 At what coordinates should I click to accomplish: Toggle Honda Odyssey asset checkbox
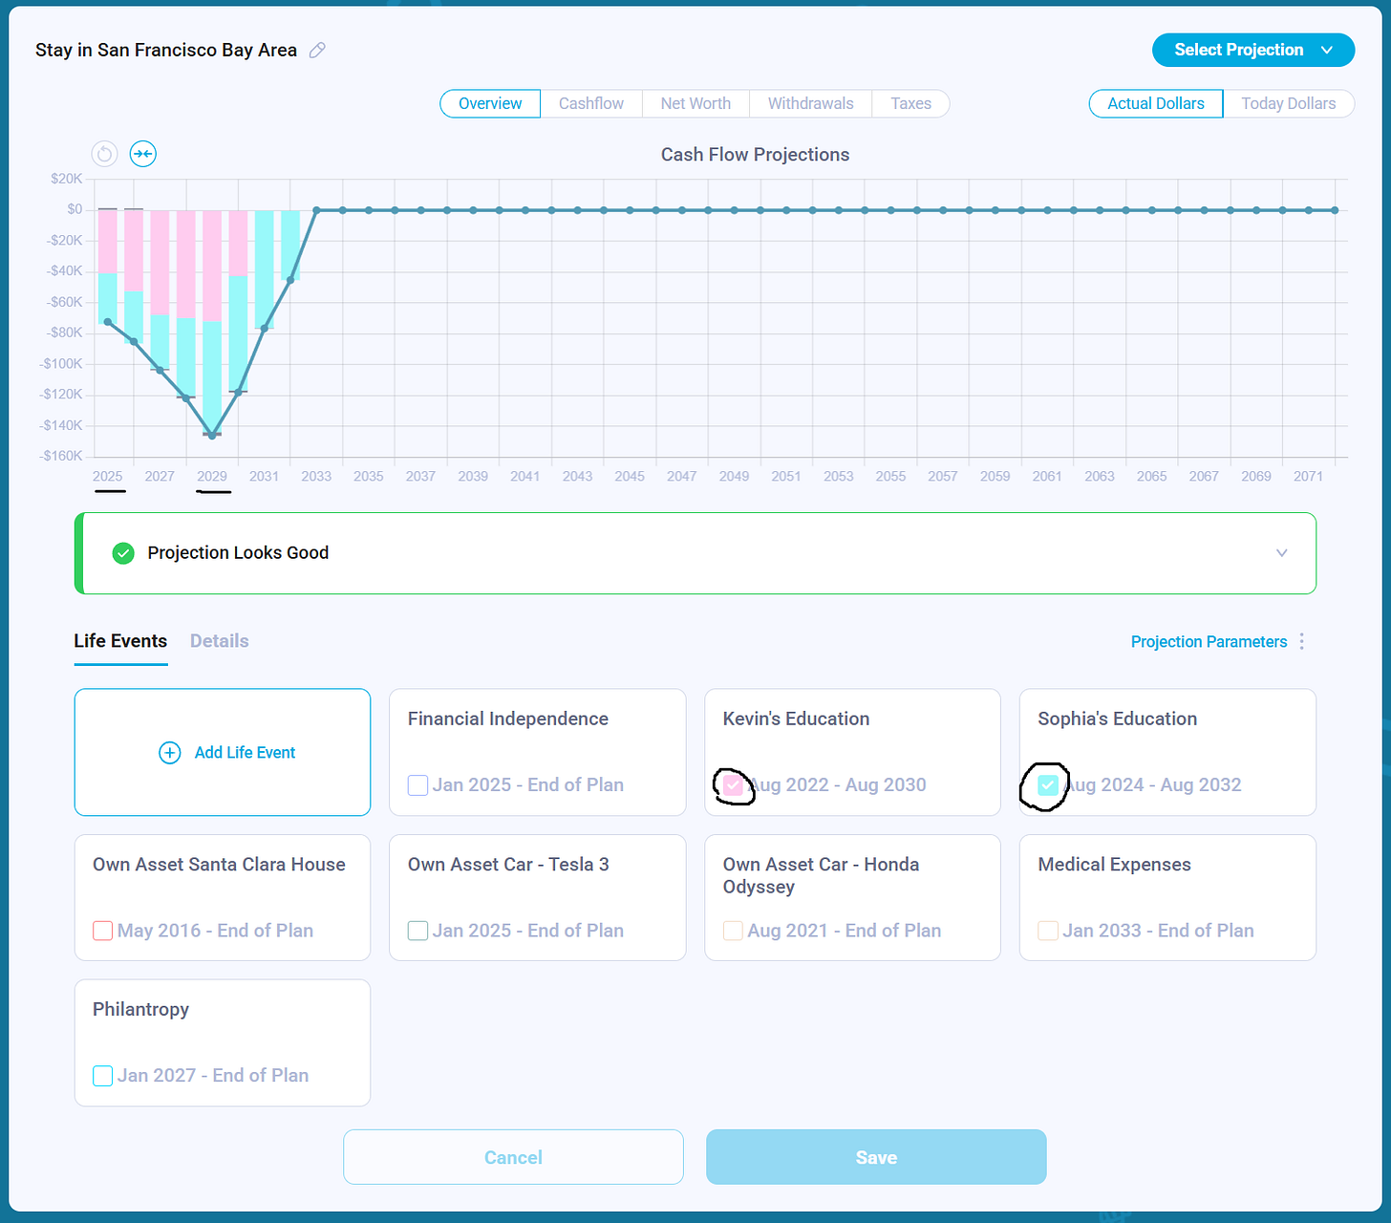733,931
